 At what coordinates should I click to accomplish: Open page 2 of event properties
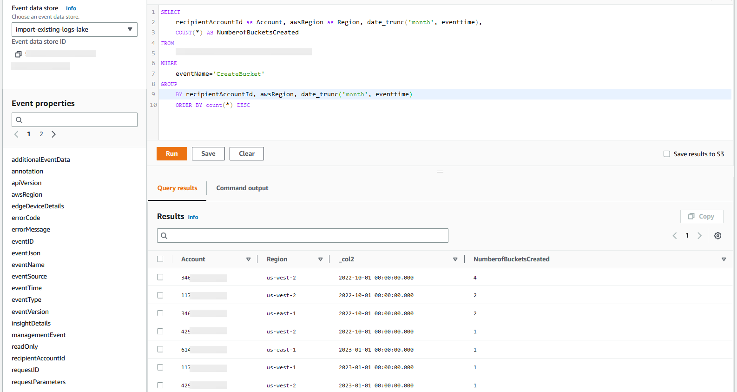[x=41, y=134]
